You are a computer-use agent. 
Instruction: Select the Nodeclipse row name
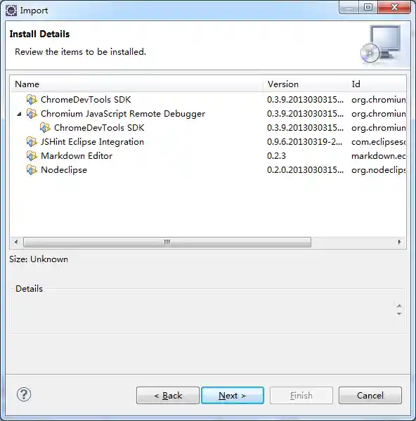coord(64,170)
